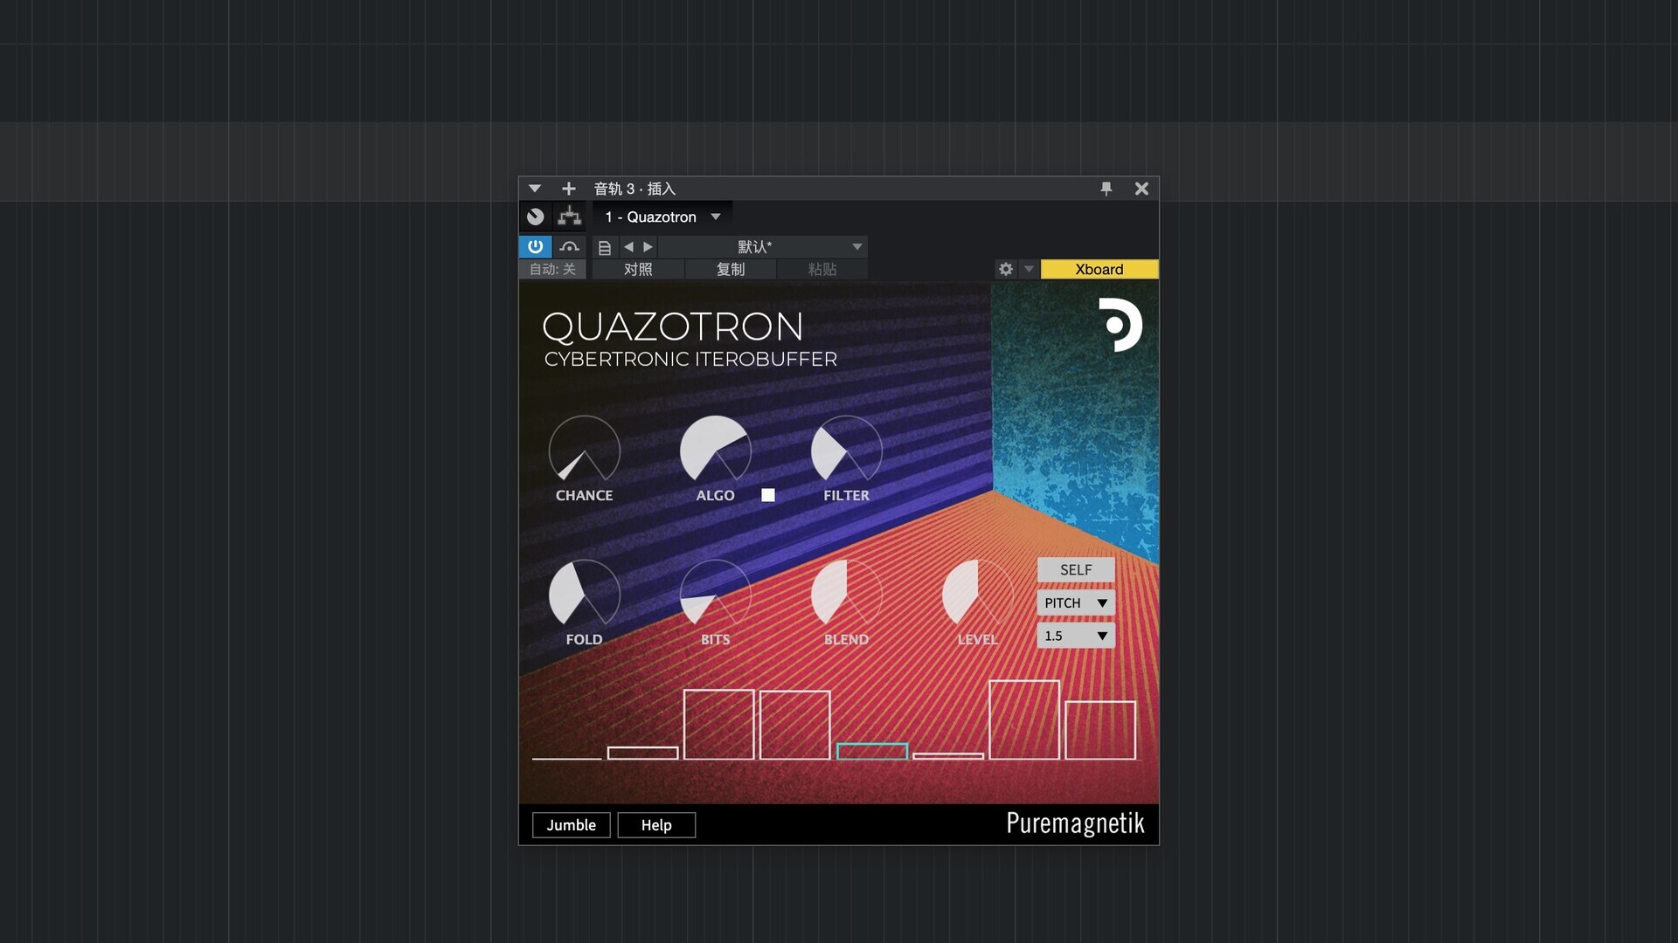Click the QUAZOTRON title text
This screenshot has width=1678, height=943.
(x=673, y=327)
